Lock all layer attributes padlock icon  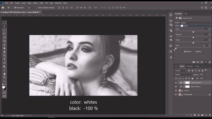[x=192, y=78]
